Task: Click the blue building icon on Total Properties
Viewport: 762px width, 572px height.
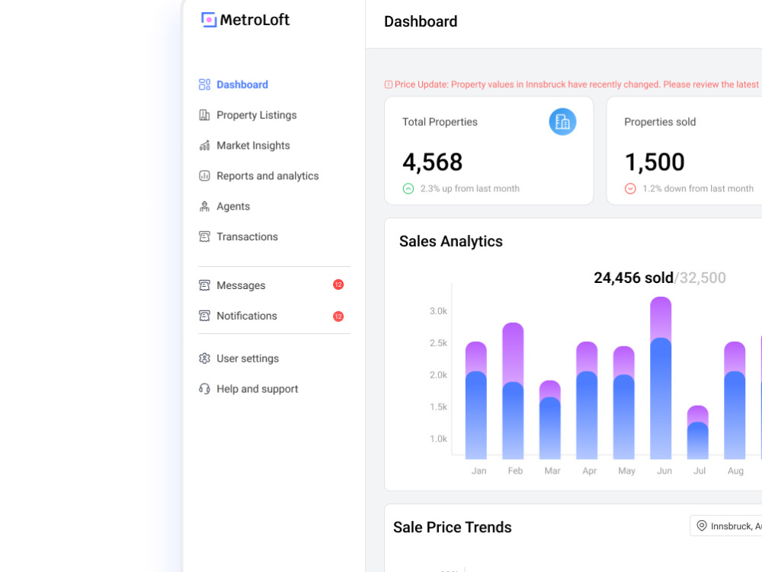Action: tap(562, 121)
